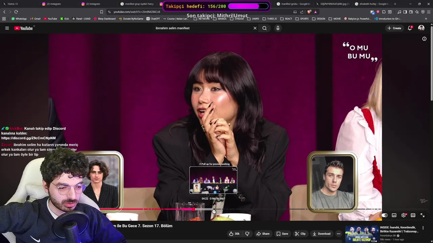Open Brave Rewards triangle icon
The image size is (433, 243).
tap(315, 12)
